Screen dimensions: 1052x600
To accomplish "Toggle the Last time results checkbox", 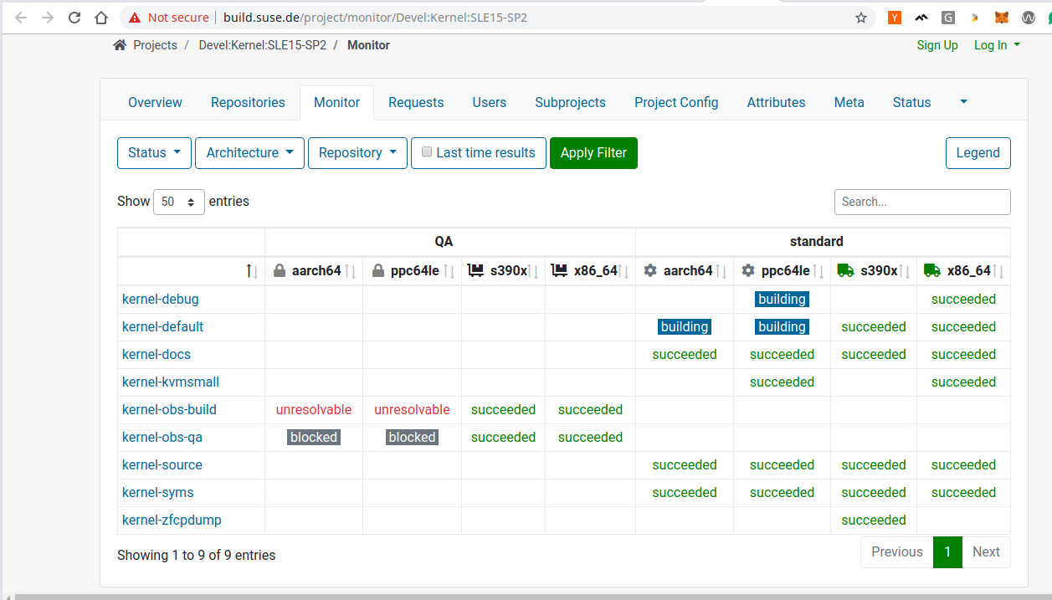I will pos(427,152).
